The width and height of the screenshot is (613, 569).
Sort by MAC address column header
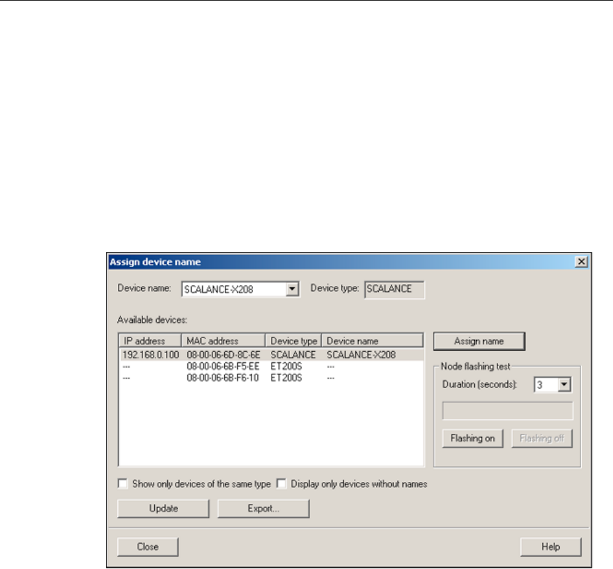223,341
